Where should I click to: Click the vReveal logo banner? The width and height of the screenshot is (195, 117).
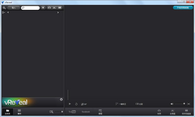(16, 102)
